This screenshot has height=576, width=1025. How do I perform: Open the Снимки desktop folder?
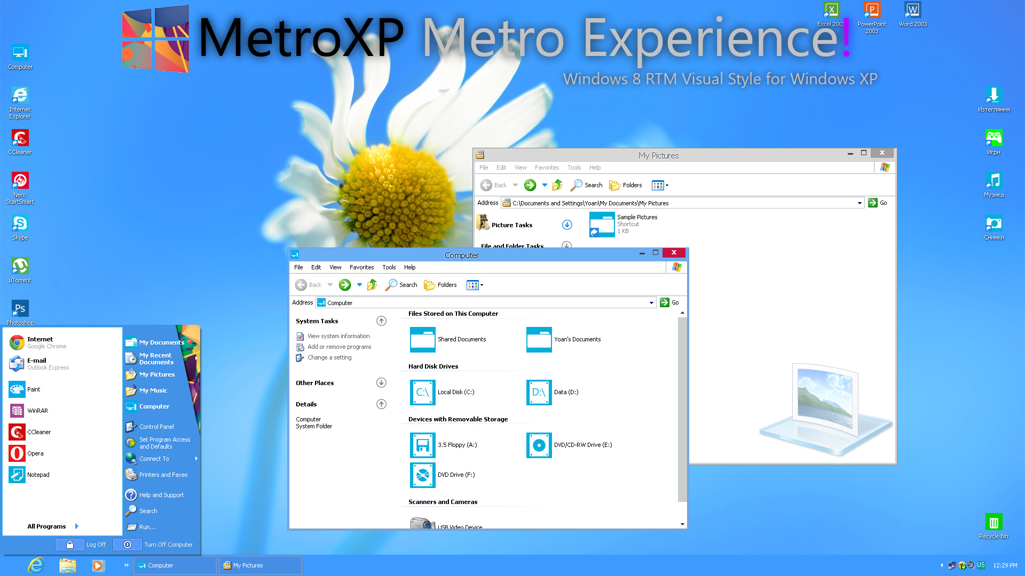click(994, 227)
